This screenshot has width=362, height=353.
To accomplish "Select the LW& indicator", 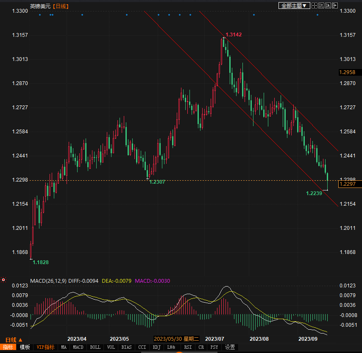I will pos(171,347).
